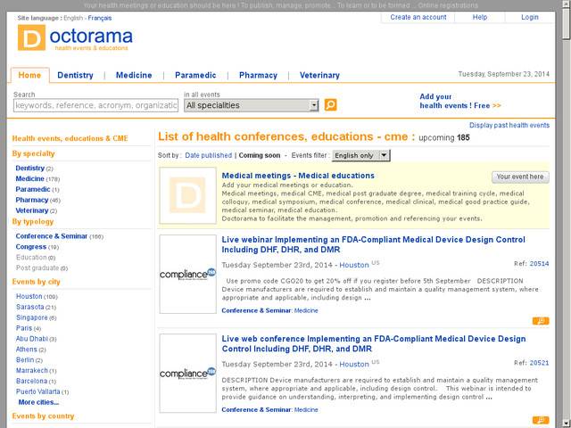Click Conference & Seminar tag under Live web conference
571x428 pixels.
[x=256, y=409]
